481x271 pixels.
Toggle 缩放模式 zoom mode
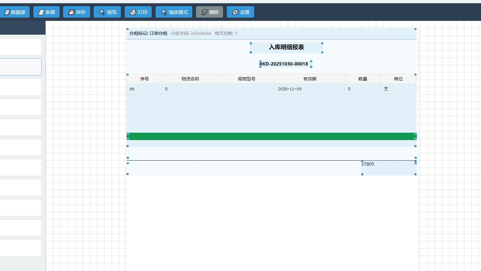click(174, 12)
